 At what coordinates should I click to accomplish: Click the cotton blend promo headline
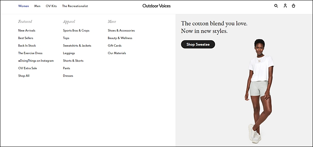214,27
